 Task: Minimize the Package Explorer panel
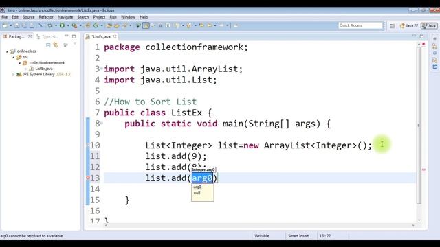click(x=67, y=36)
